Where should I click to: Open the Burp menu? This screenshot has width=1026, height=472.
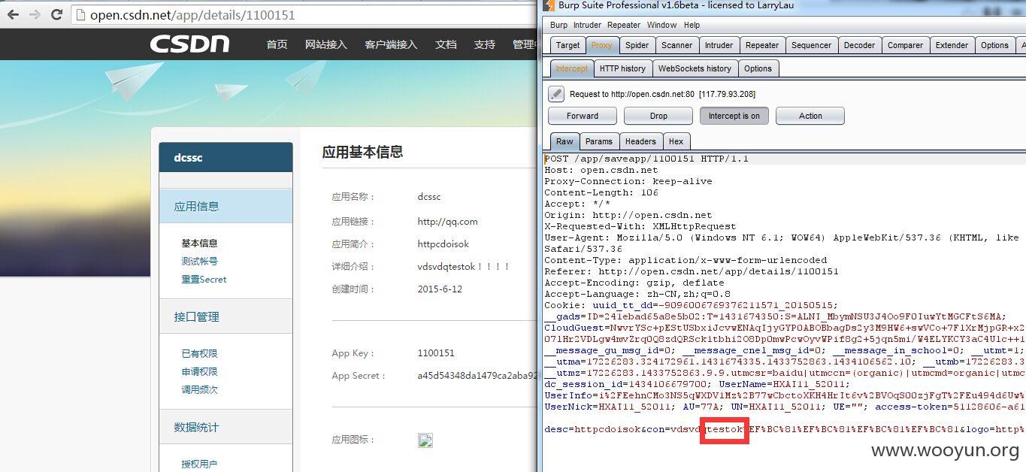558,25
